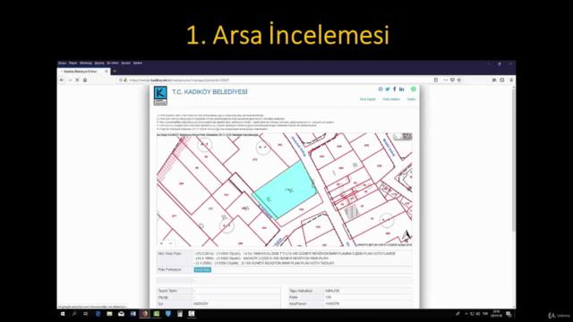Click the middle header link beside Ana Sayfa
The width and height of the screenshot is (573, 322).
point(391,99)
